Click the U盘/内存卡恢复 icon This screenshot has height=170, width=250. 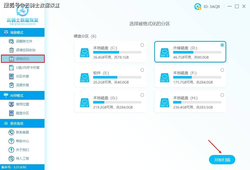pos(11,67)
